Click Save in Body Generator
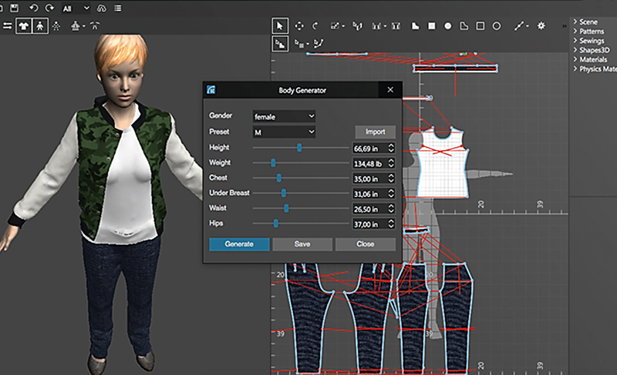The width and height of the screenshot is (617, 375). point(302,244)
